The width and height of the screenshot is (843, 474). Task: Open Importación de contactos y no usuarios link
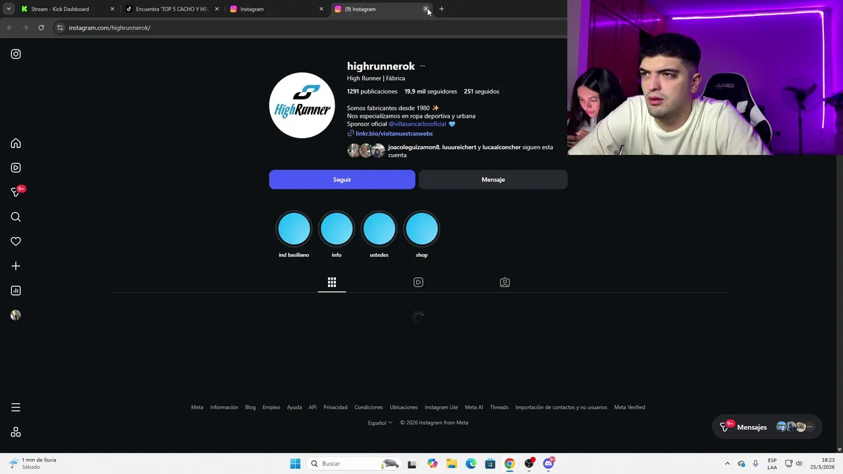561,408
